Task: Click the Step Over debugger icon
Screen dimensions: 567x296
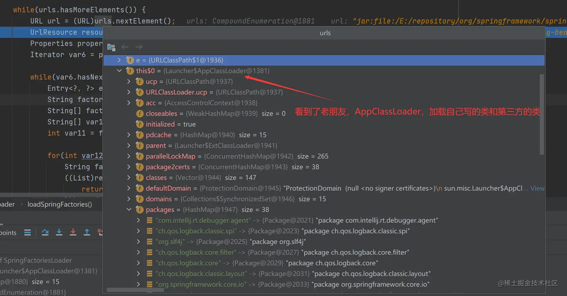Action: 45,232
